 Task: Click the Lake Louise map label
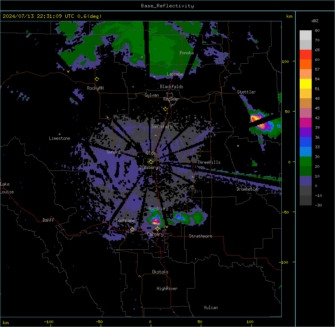pyautogui.click(x=7, y=188)
